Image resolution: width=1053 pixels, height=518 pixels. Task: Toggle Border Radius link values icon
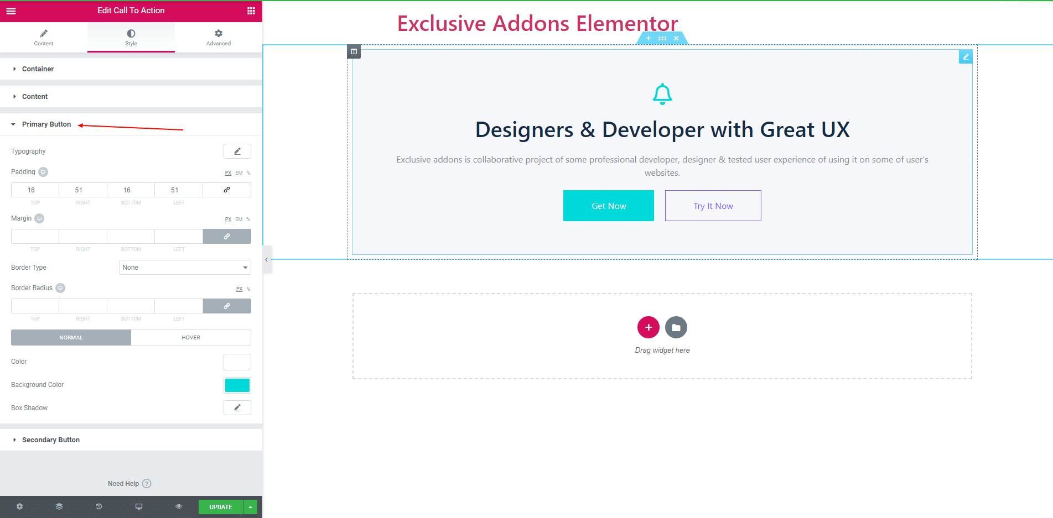227,306
